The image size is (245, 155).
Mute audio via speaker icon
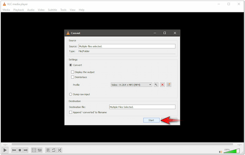[220, 152]
